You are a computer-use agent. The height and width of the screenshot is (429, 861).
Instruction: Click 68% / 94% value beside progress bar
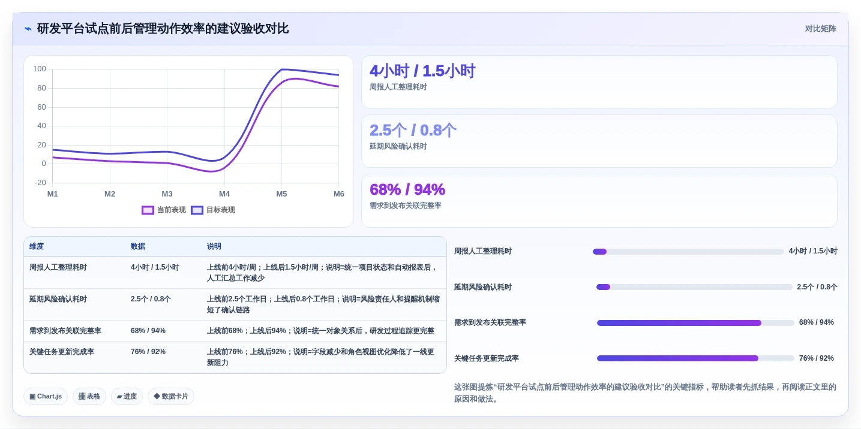click(817, 322)
